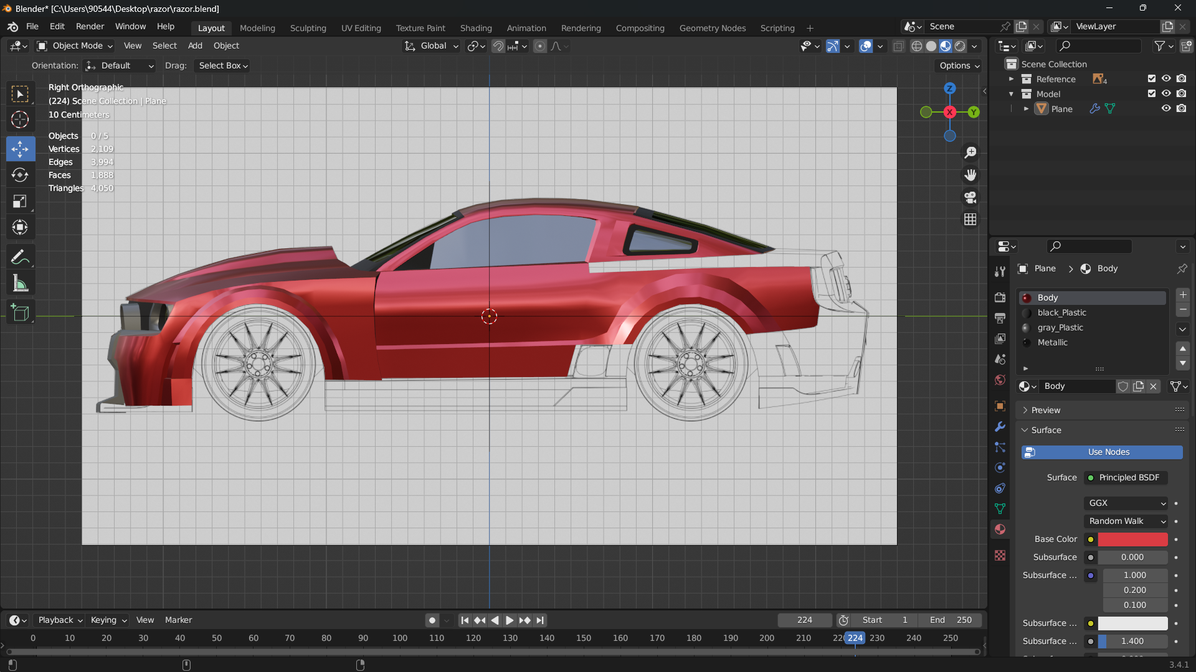The image size is (1196, 672).
Task: Open the World properties tab
Action: [x=1000, y=380]
